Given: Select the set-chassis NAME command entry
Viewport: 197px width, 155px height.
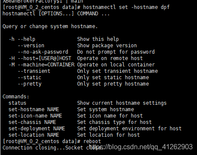Looking at the screenshot, I should (32, 122).
